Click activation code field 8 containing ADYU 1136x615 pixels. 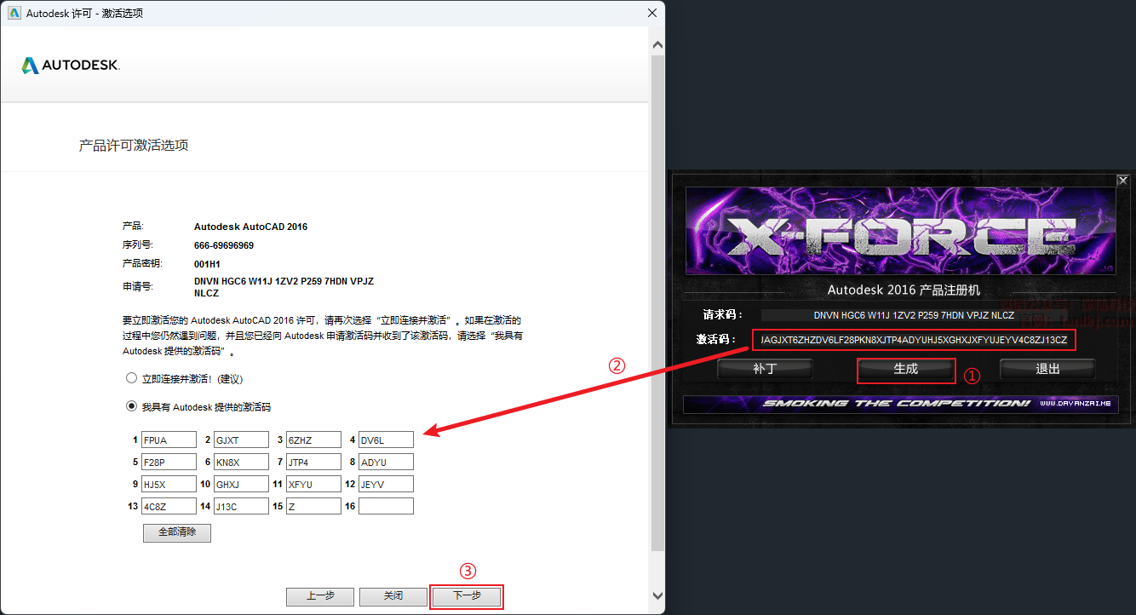[x=386, y=462]
